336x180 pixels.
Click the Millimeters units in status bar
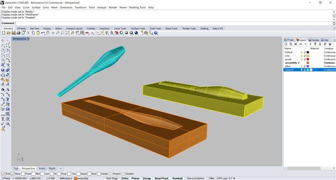(65, 178)
